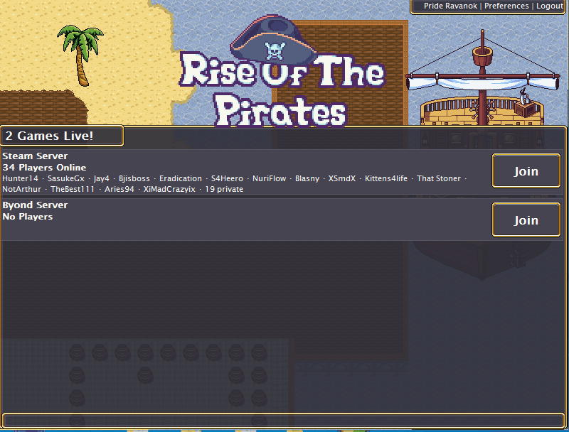Click the 34 Players Online text
The image size is (569, 432).
[x=44, y=168]
